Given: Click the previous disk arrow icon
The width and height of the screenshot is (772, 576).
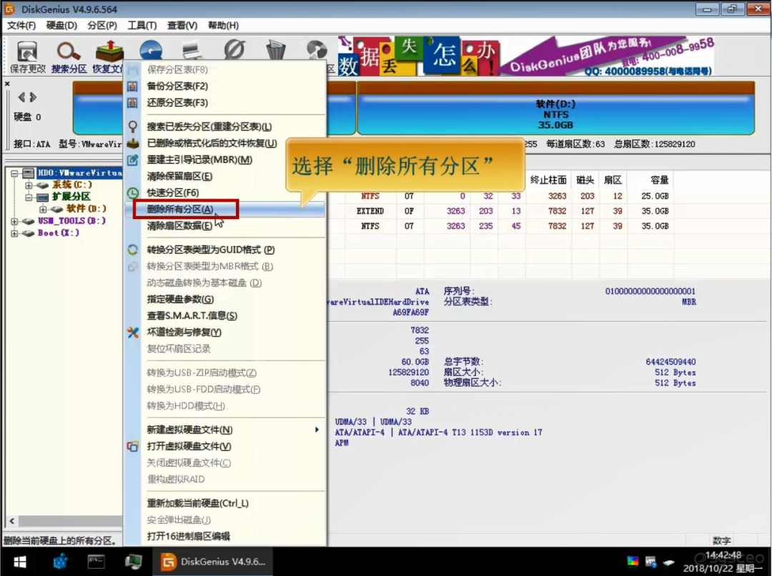Looking at the screenshot, I should point(21,97).
